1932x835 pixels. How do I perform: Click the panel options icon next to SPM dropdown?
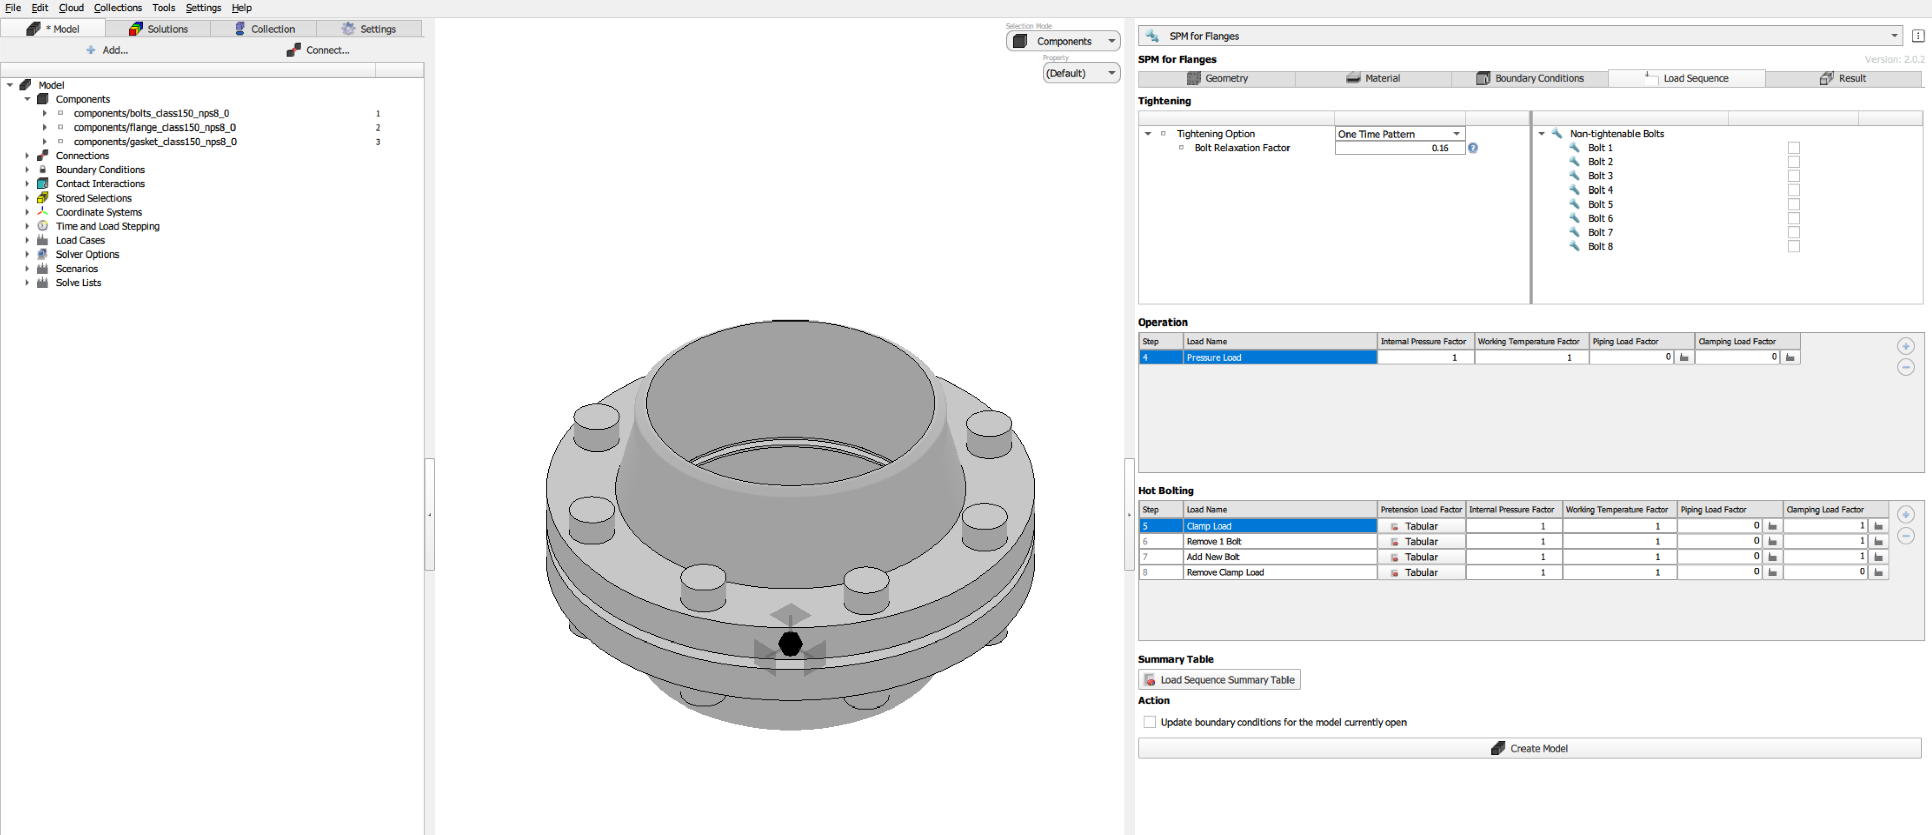[1918, 36]
